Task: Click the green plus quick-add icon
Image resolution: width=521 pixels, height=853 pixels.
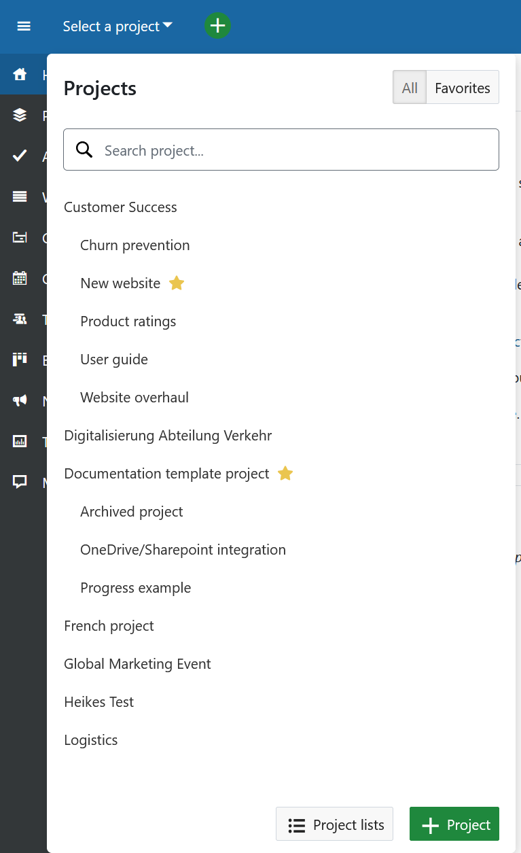Action: 217,27
